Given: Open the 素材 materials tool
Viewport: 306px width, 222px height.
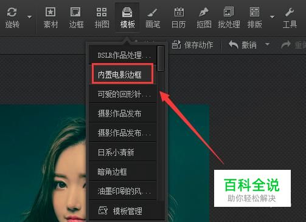Looking at the screenshot, I should 50,18.
